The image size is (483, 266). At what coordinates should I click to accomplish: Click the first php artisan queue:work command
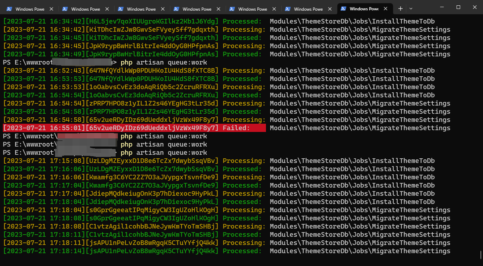(163, 62)
